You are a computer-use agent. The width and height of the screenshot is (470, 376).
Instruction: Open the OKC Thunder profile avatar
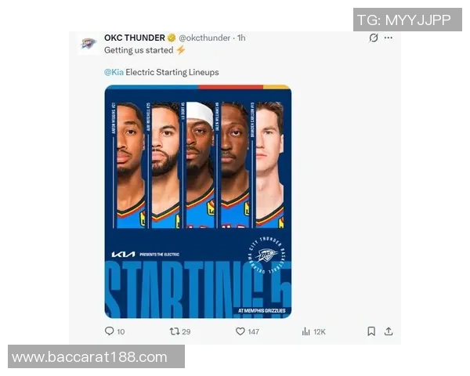(x=88, y=44)
